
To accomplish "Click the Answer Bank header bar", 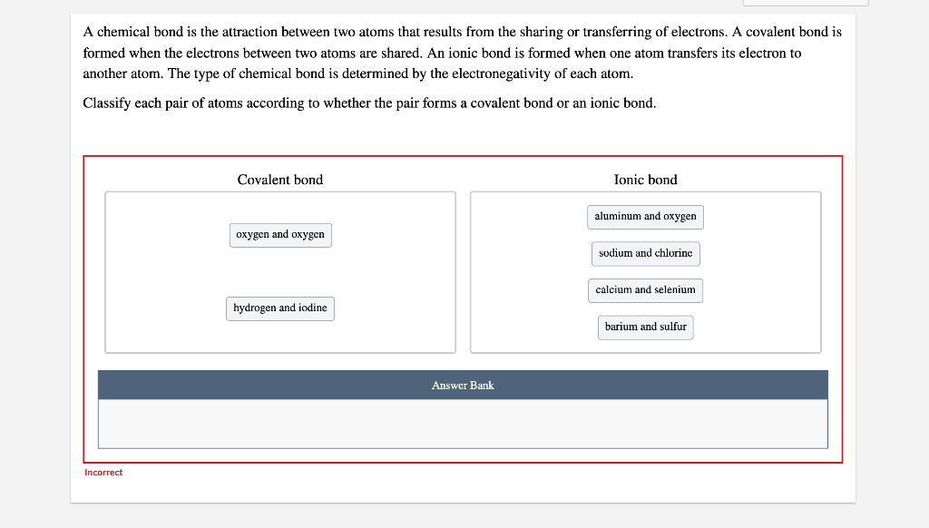I will coord(463,386).
